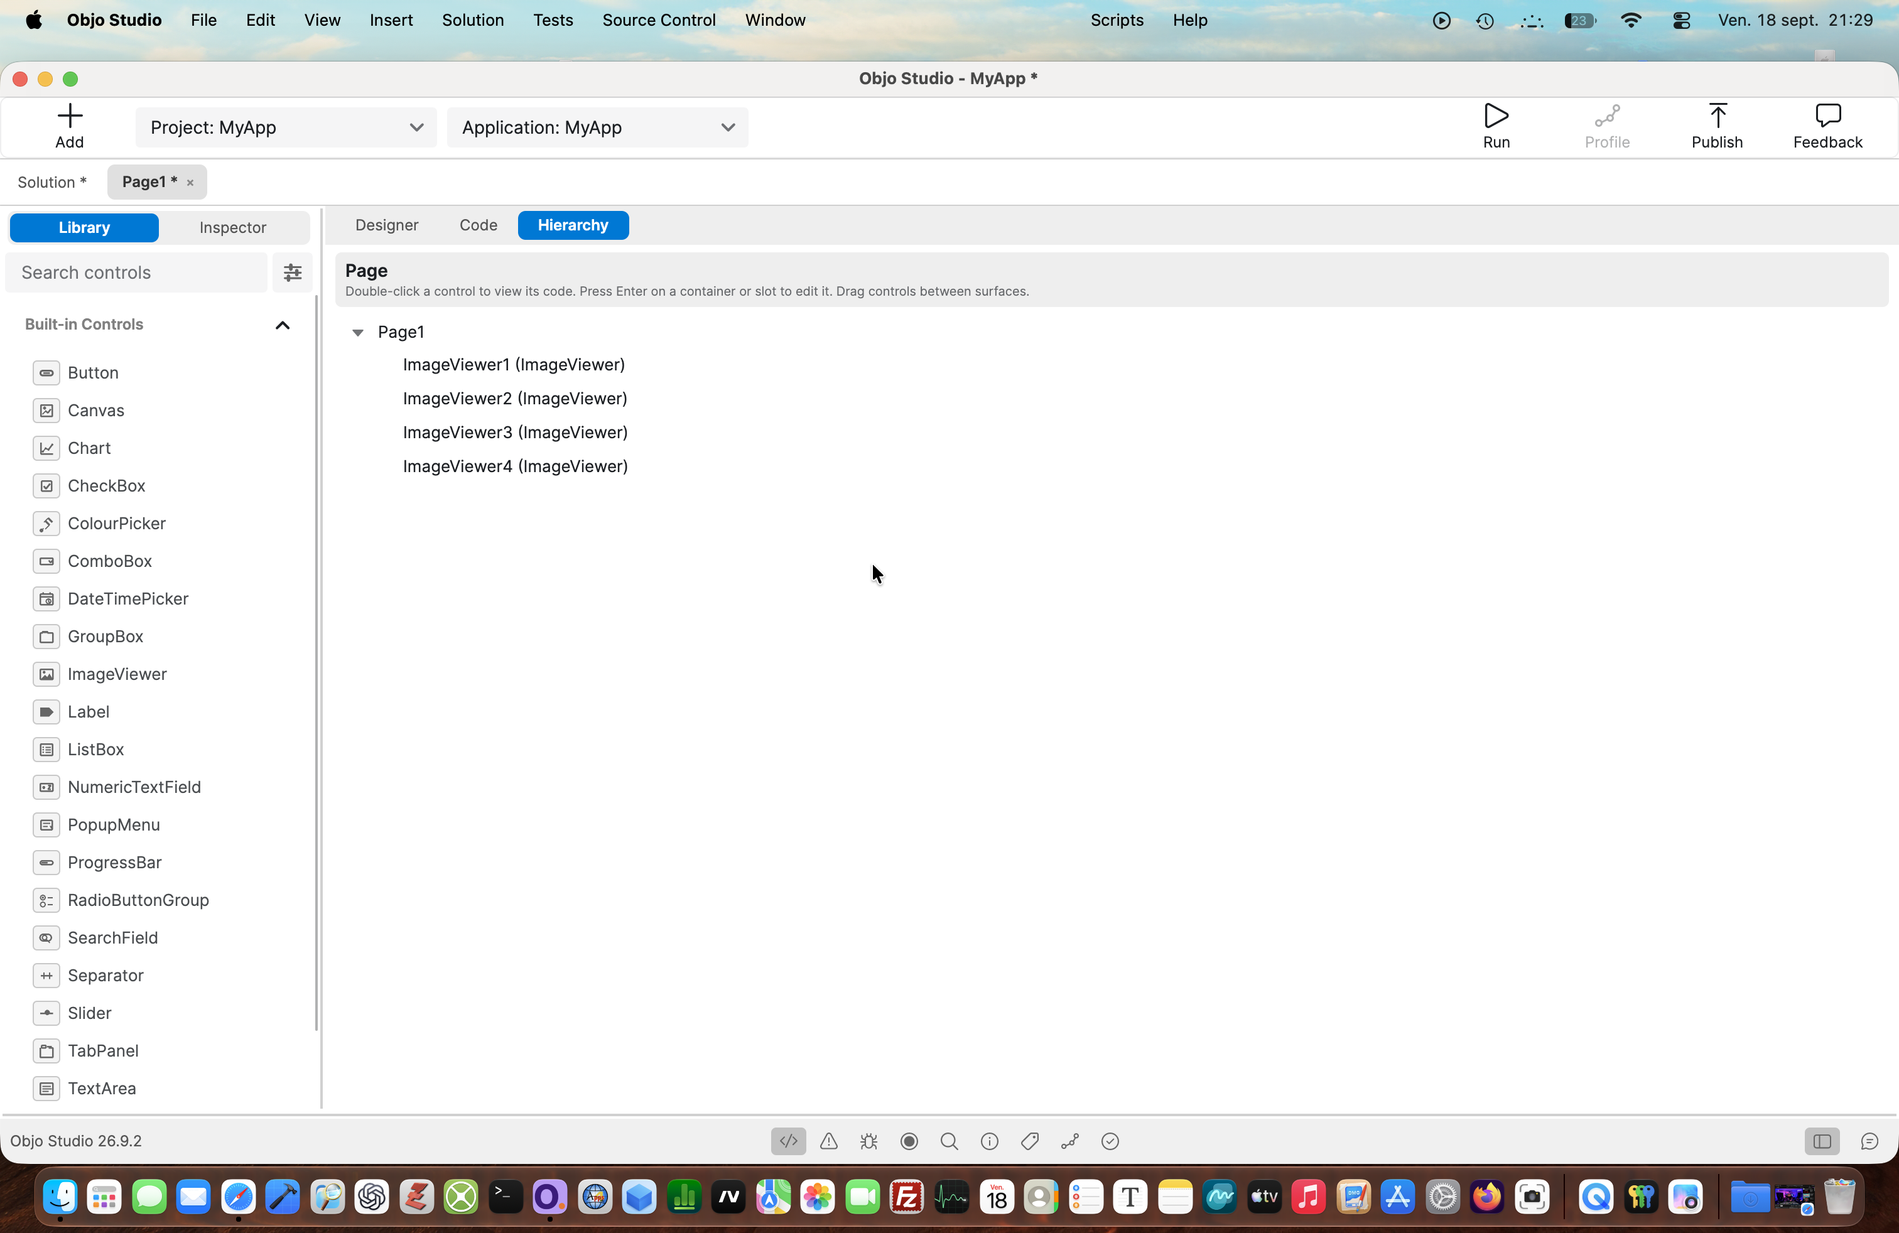This screenshot has width=1899, height=1233.
Task: Click the tag icon in the status bar
Action: (x=1030, y=1141)
